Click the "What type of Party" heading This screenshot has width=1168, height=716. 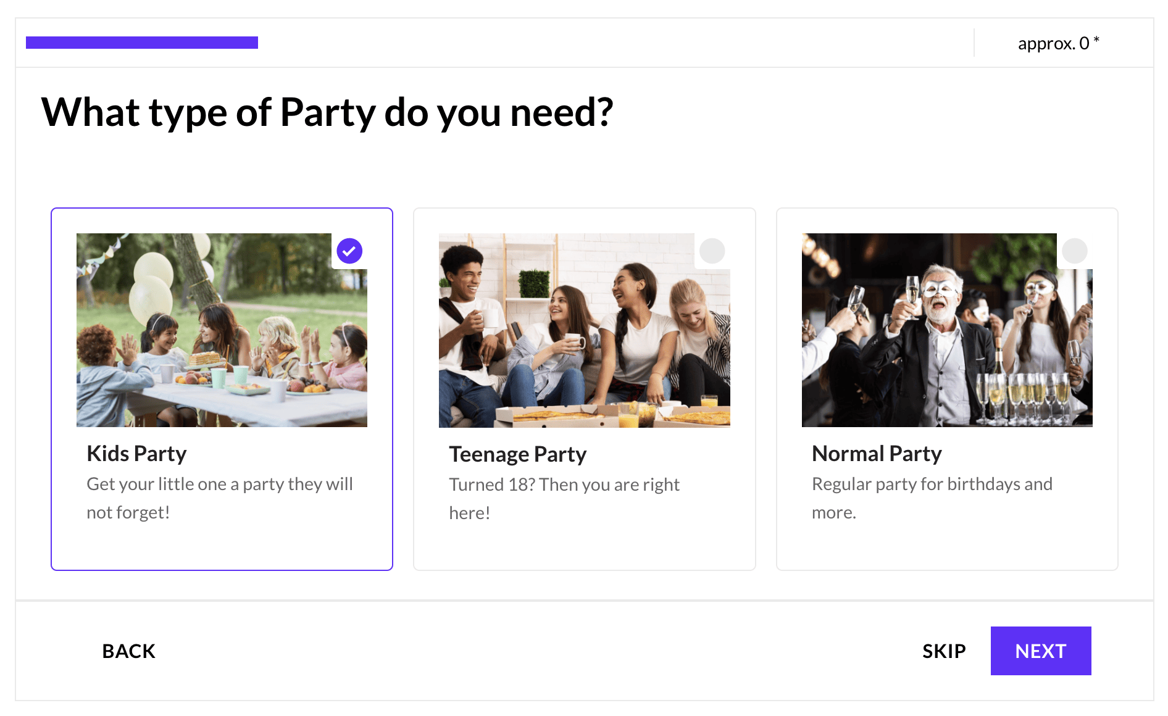pos(327,112)
